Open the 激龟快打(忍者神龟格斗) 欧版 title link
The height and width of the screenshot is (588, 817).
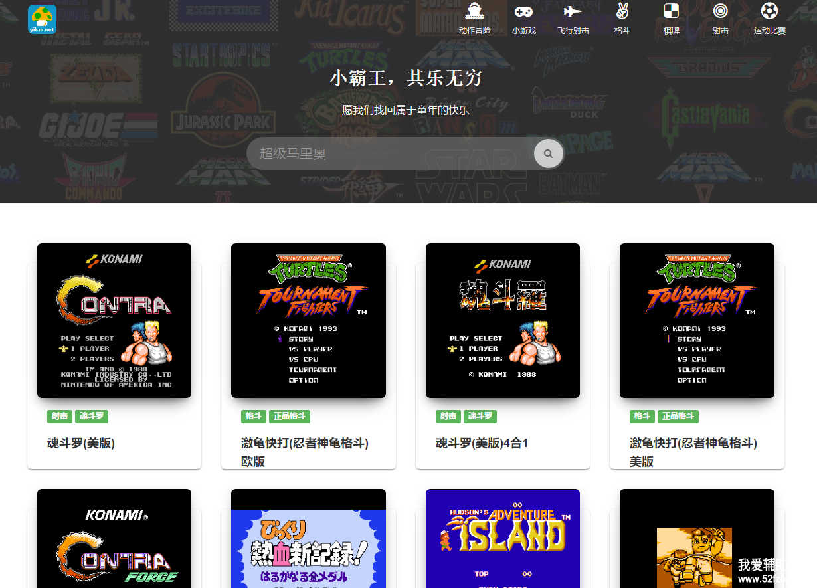click(305, 452)
